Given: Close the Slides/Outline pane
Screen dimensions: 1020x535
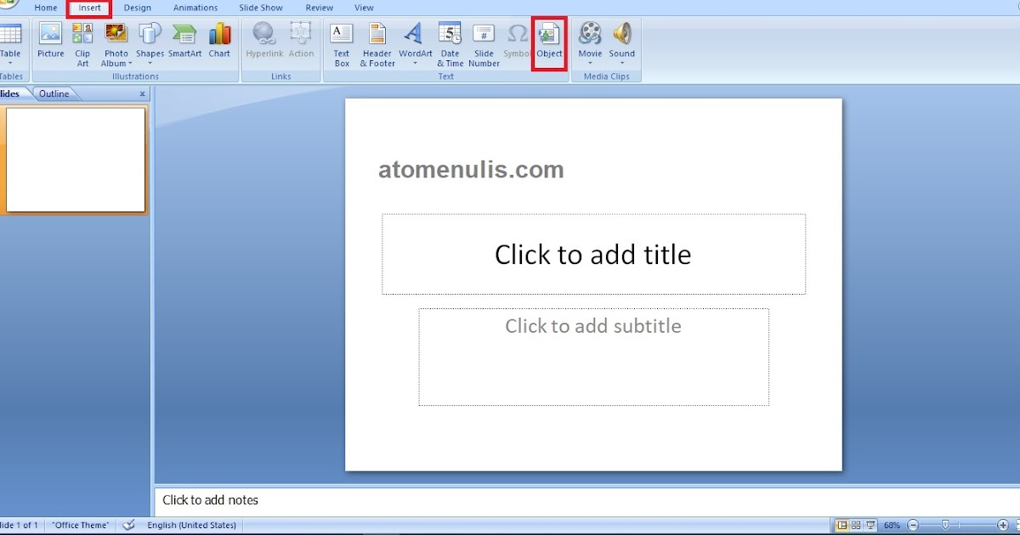Looking at the screenshot, I should [x=142, y=94].
